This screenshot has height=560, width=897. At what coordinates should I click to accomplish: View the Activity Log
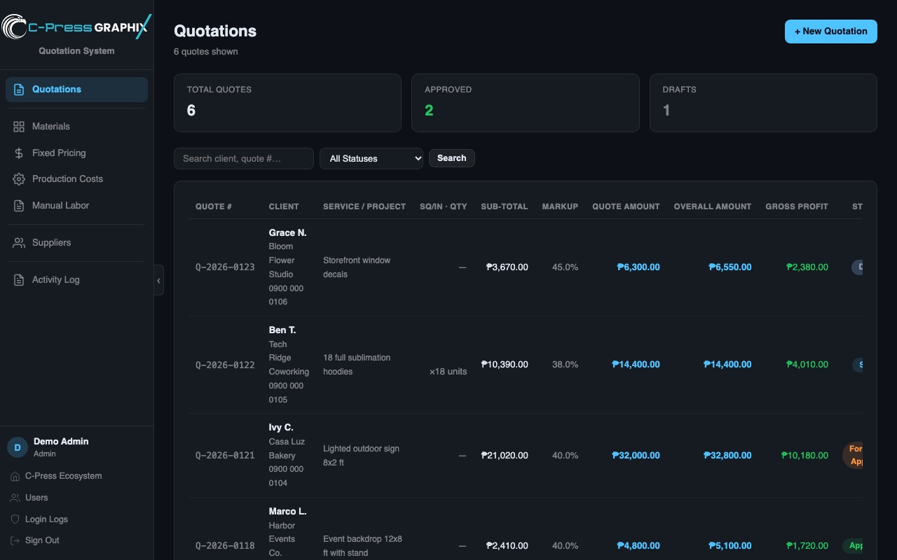(x=76, y=280)
